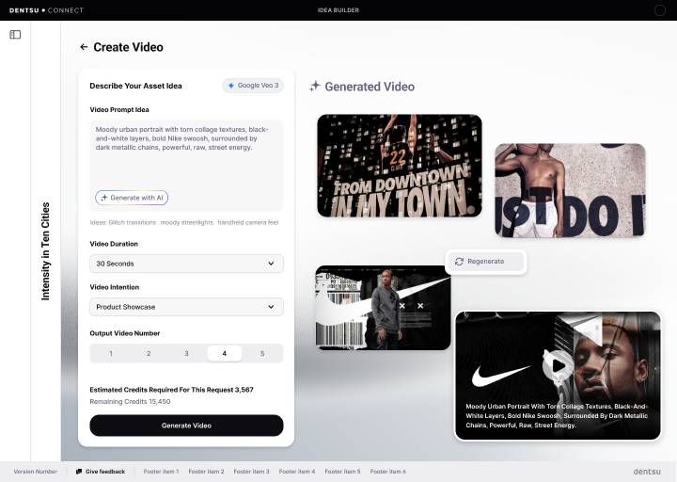Open the Video Duration dropdown showing 30 Seconds
677x482 pixels.
tap(186, 264)
